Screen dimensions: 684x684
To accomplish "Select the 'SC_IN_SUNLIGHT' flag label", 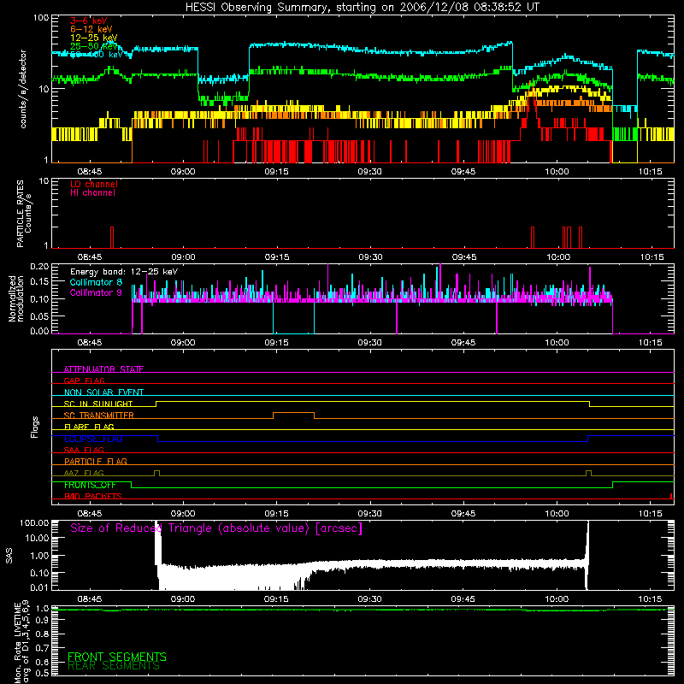I will pos(98,404).
